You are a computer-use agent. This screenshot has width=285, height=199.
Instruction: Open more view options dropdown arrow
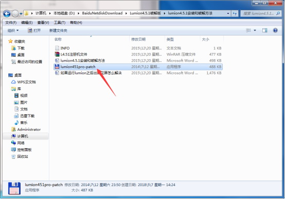[x=255, y=30]
